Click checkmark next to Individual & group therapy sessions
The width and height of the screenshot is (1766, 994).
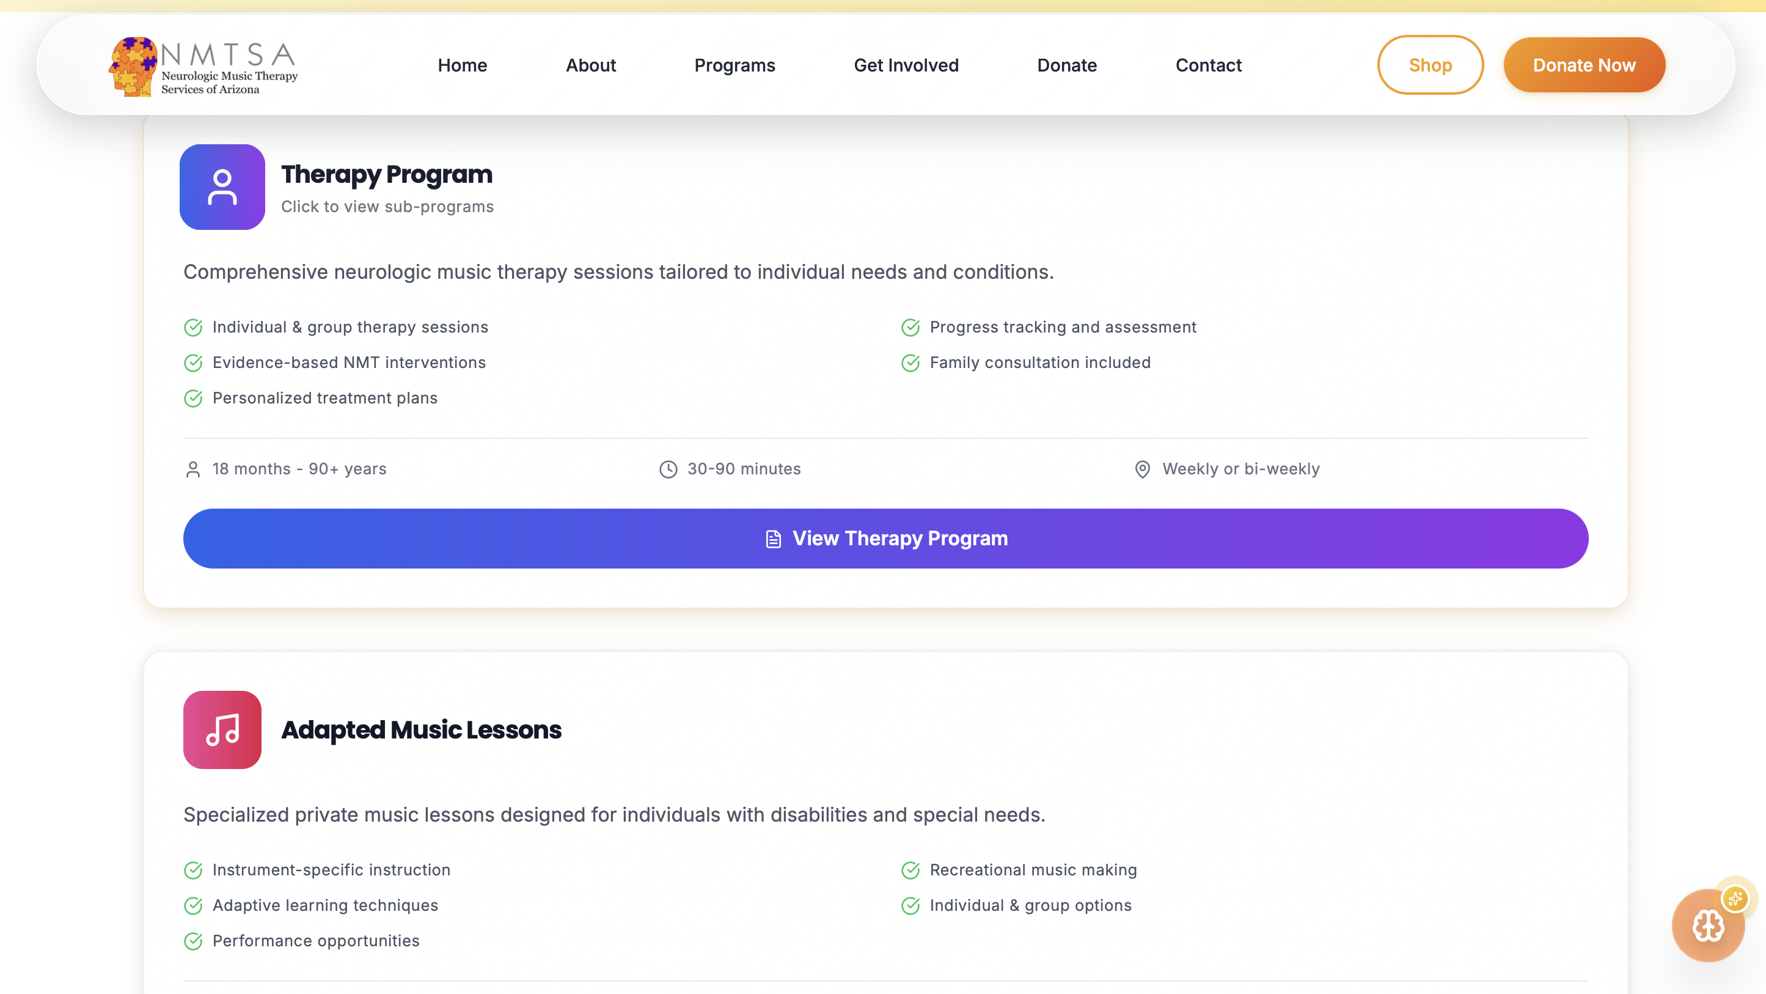(x=193, y=327)
